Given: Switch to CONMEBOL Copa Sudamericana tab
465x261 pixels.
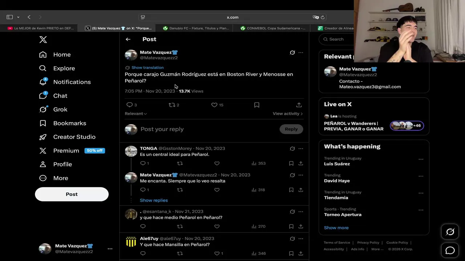Looking at the screenshot, I should click(271, 28).
